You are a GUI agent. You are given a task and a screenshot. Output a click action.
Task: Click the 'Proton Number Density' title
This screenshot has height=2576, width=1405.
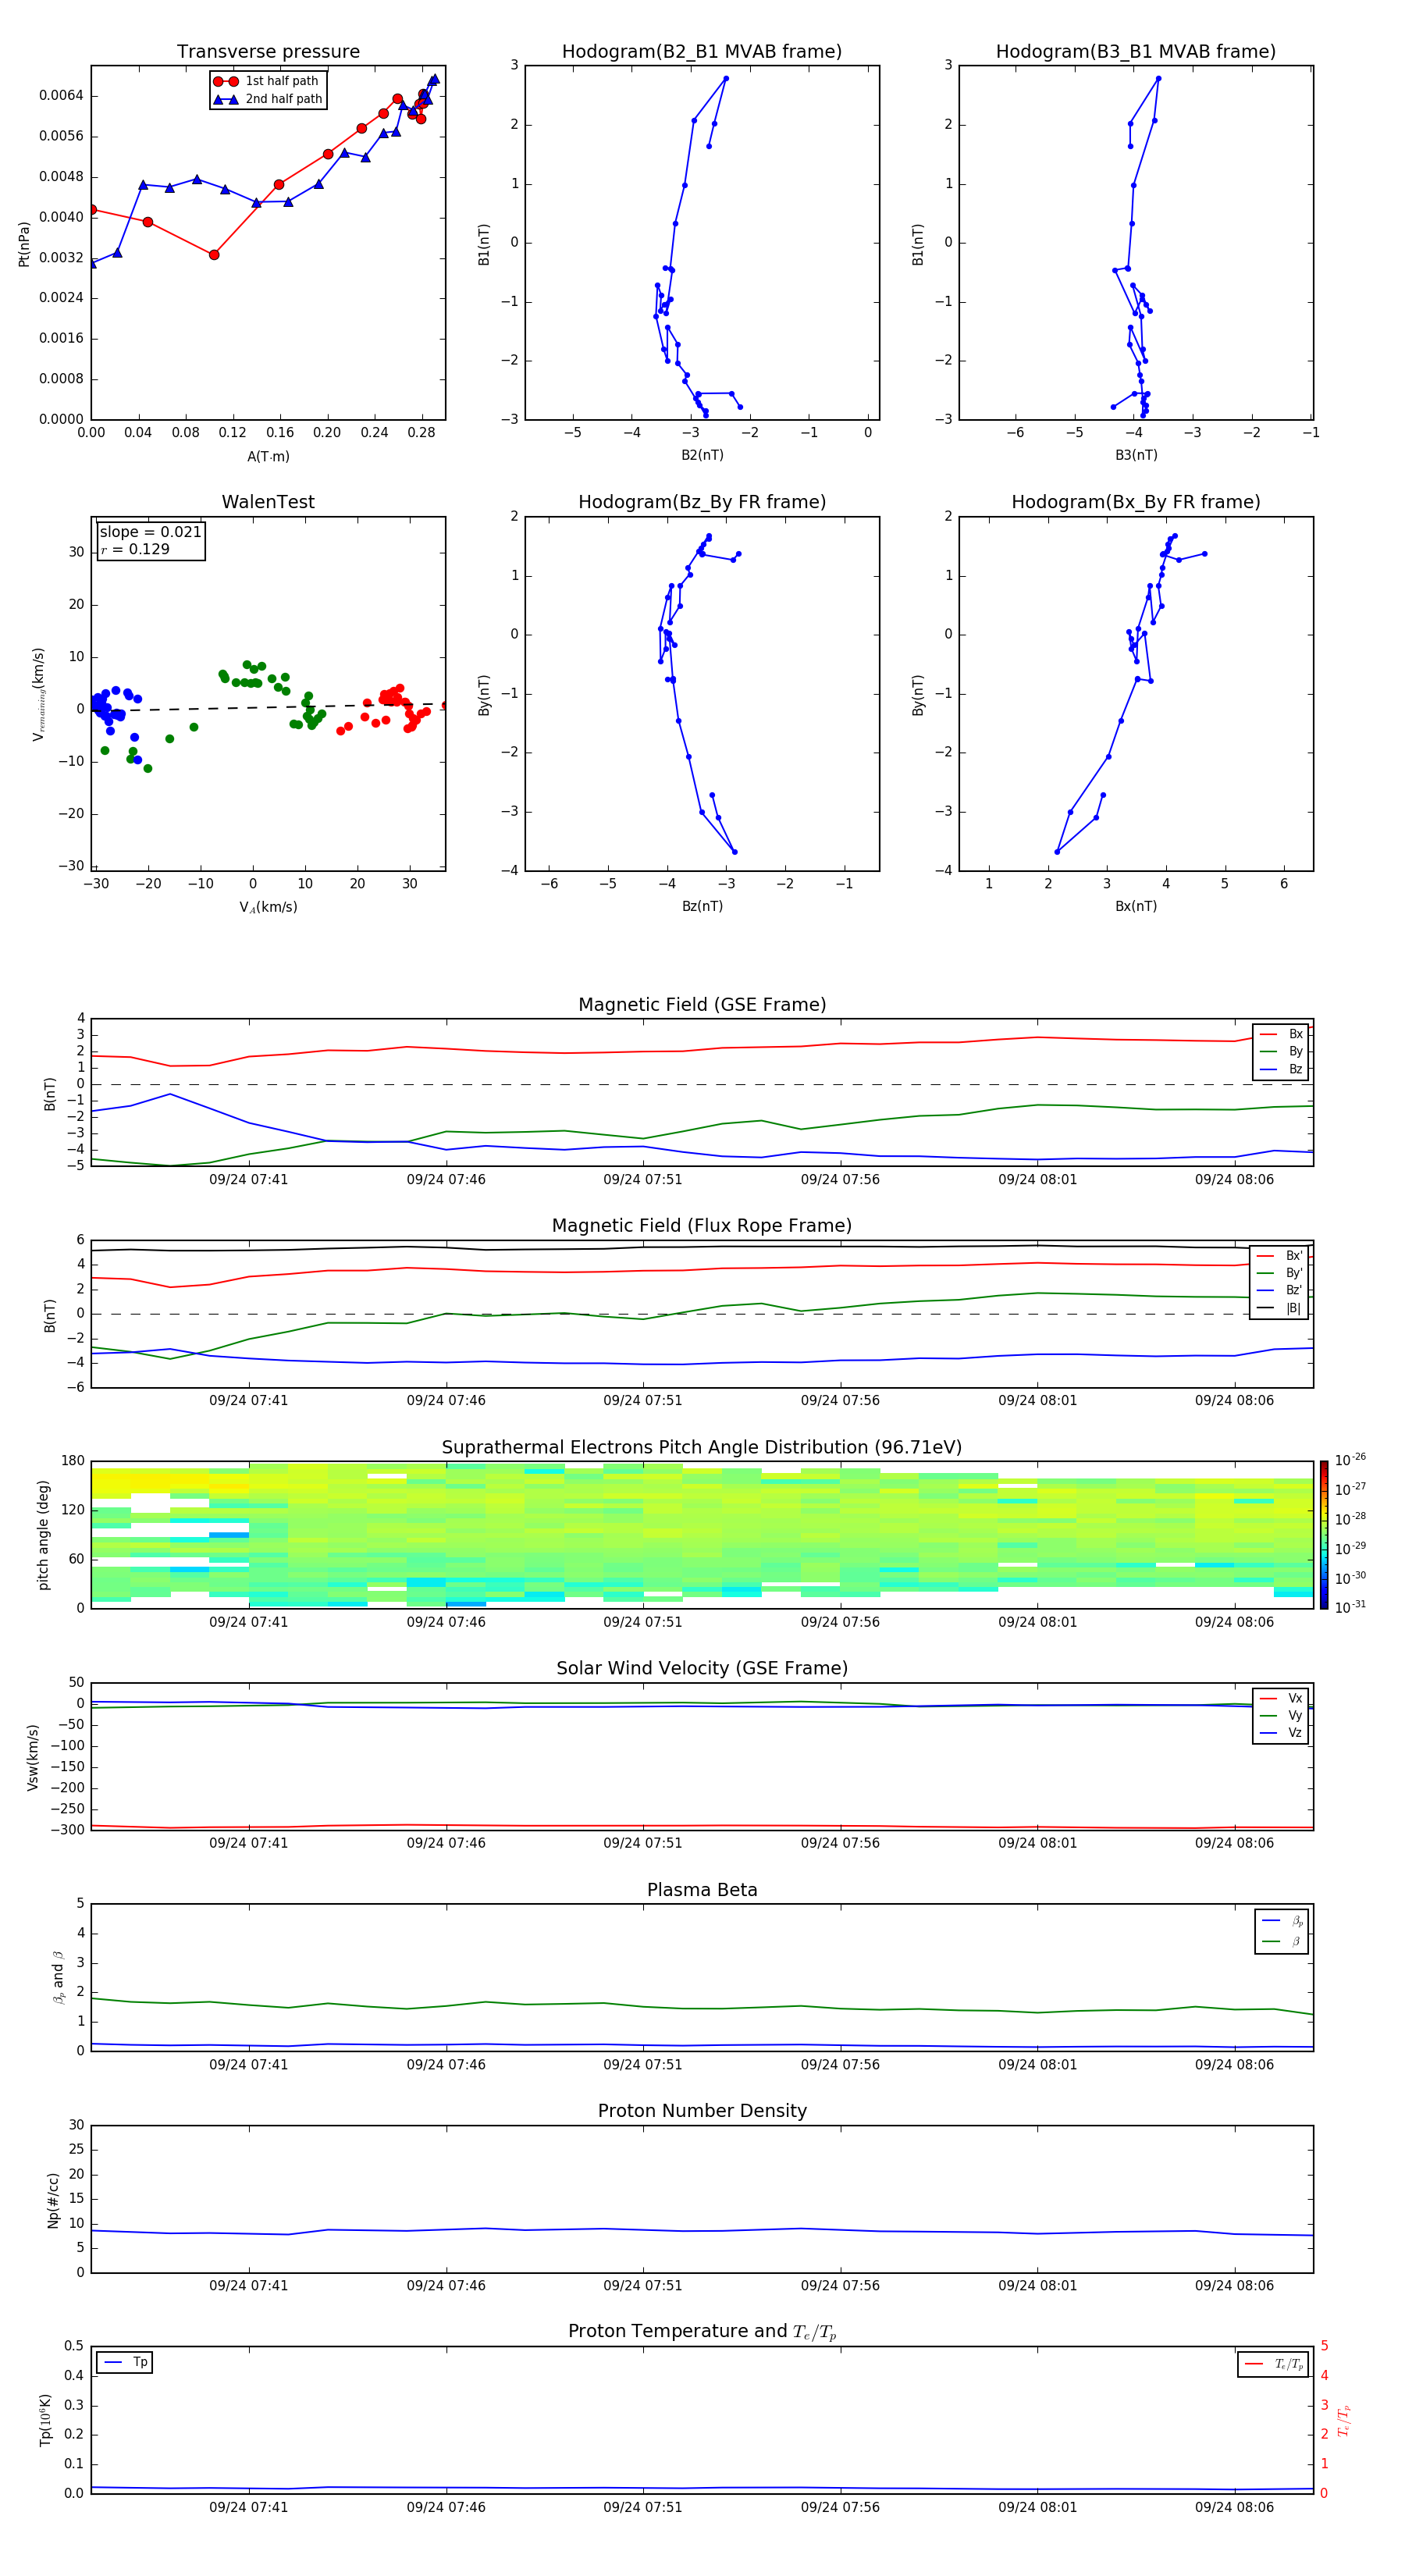click(x=702, y=2111)
